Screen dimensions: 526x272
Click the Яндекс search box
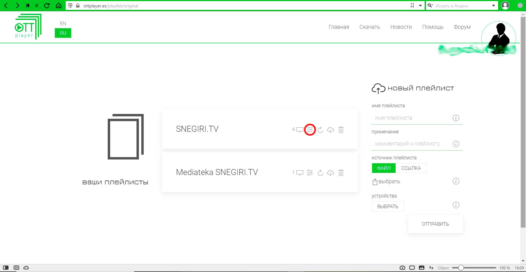pos(462,6)
